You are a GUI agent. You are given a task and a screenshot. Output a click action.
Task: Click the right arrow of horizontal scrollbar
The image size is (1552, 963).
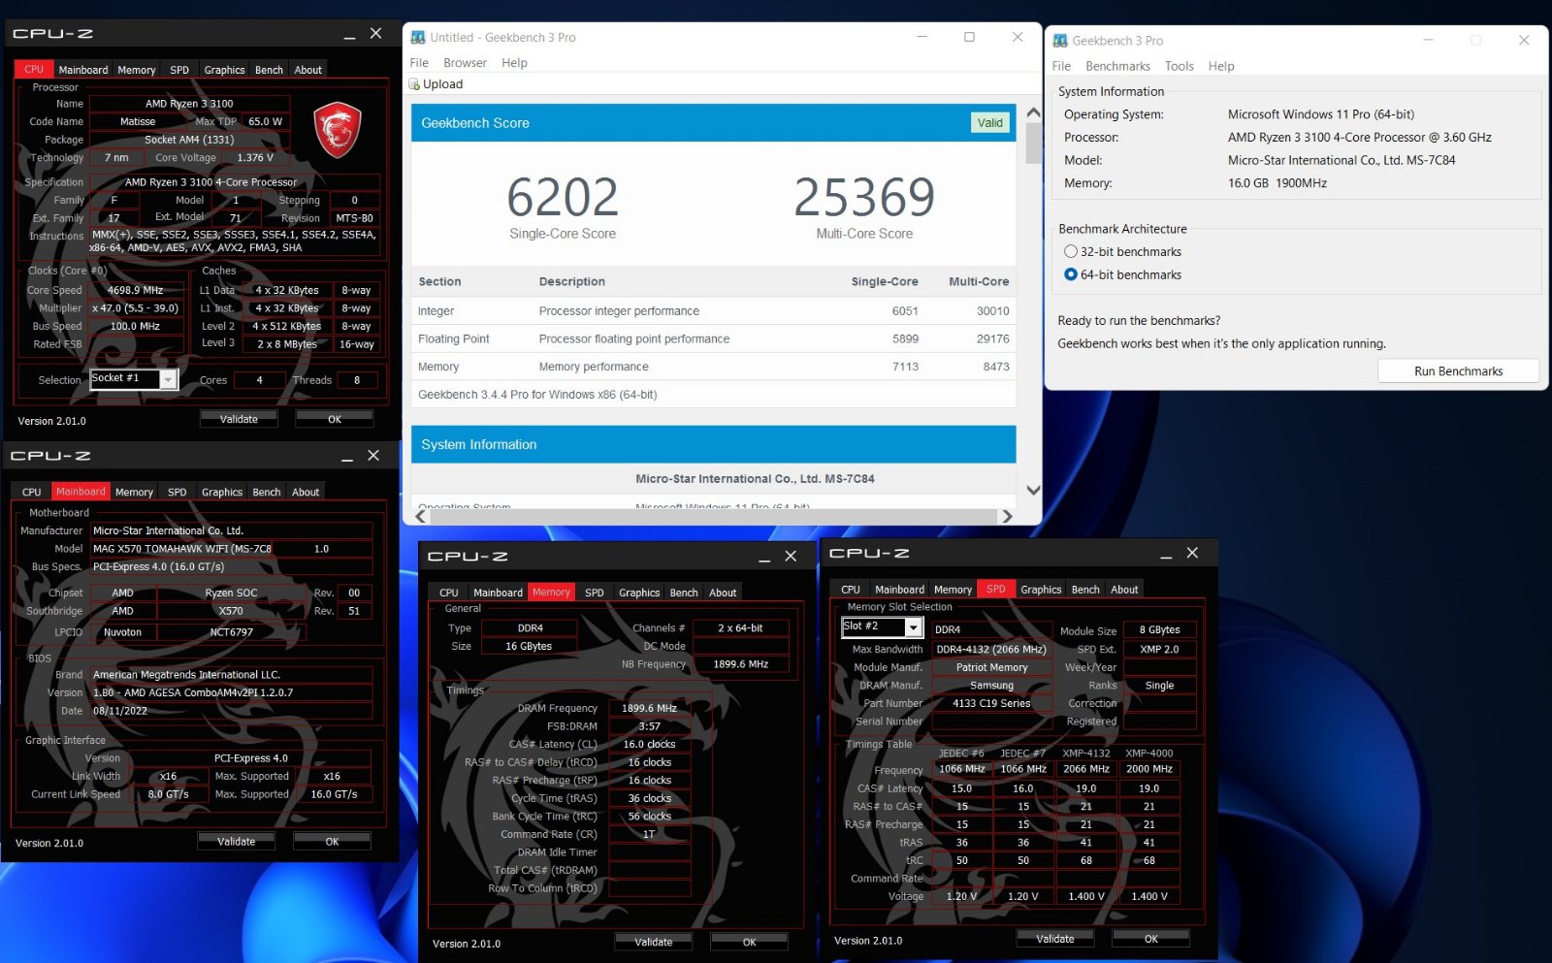pos(1007,516)
